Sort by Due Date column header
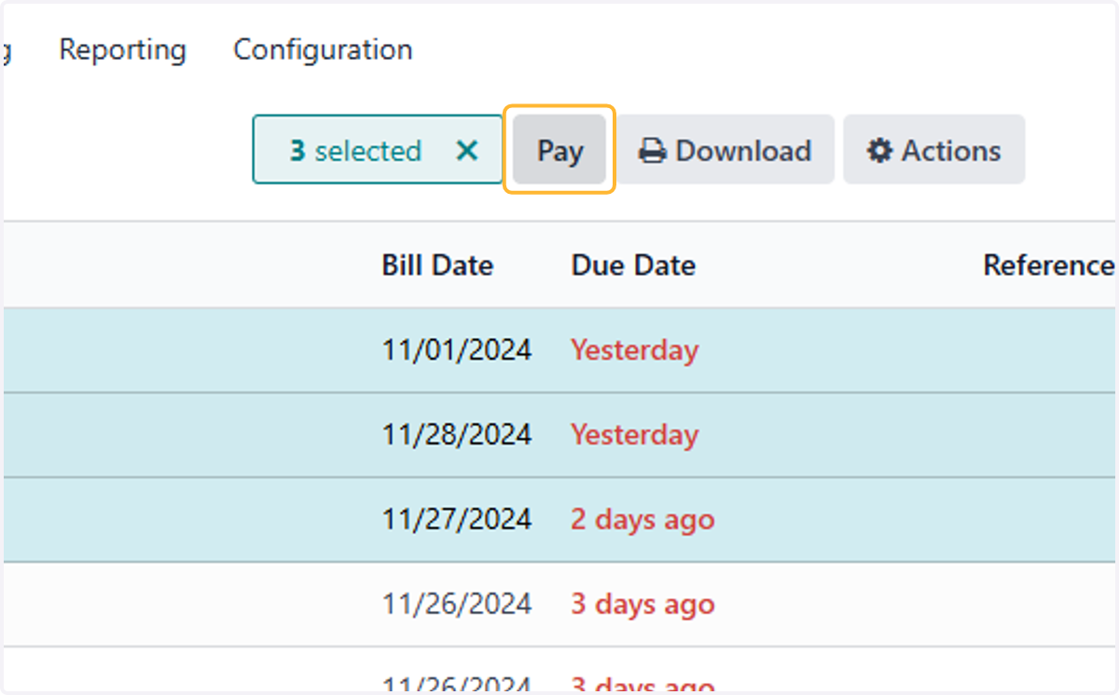 pyautogui.click(x=633, y=266)
